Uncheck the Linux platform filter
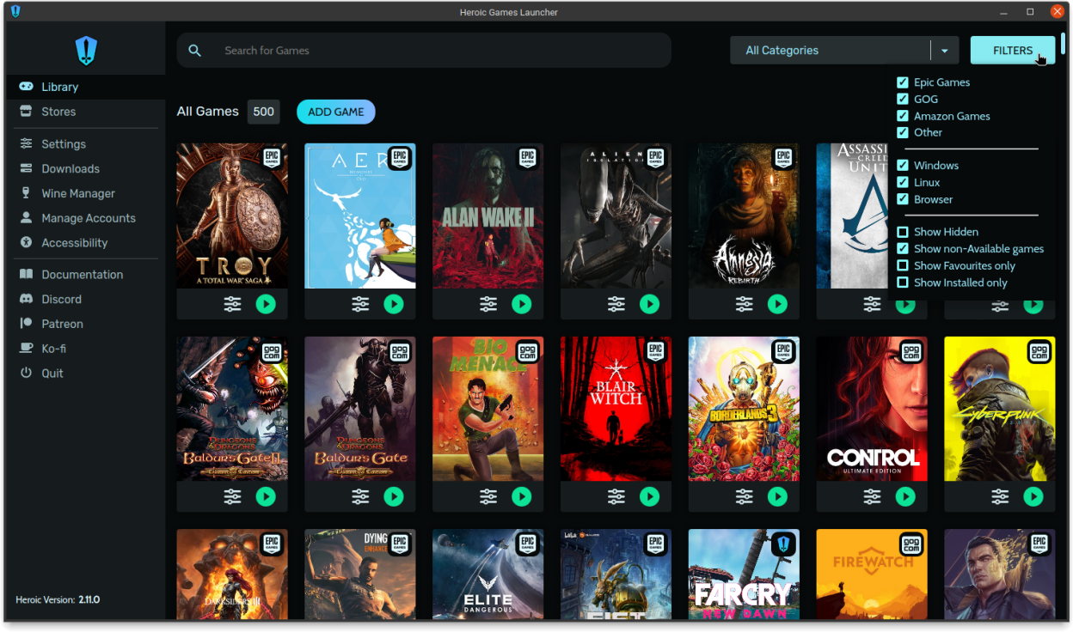 903,182
